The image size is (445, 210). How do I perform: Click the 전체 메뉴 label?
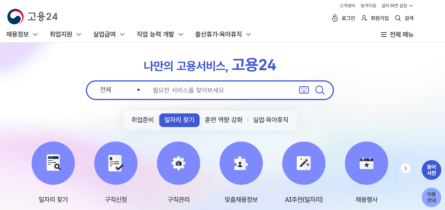[401, 35]
